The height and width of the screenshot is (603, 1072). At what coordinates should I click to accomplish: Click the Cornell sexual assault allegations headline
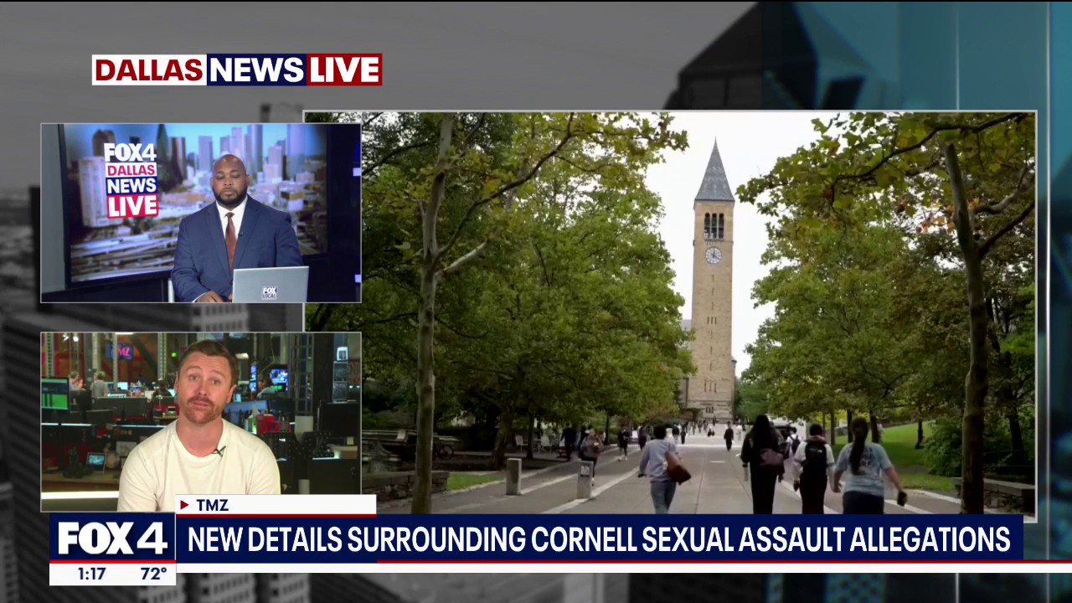click(599, 539)
